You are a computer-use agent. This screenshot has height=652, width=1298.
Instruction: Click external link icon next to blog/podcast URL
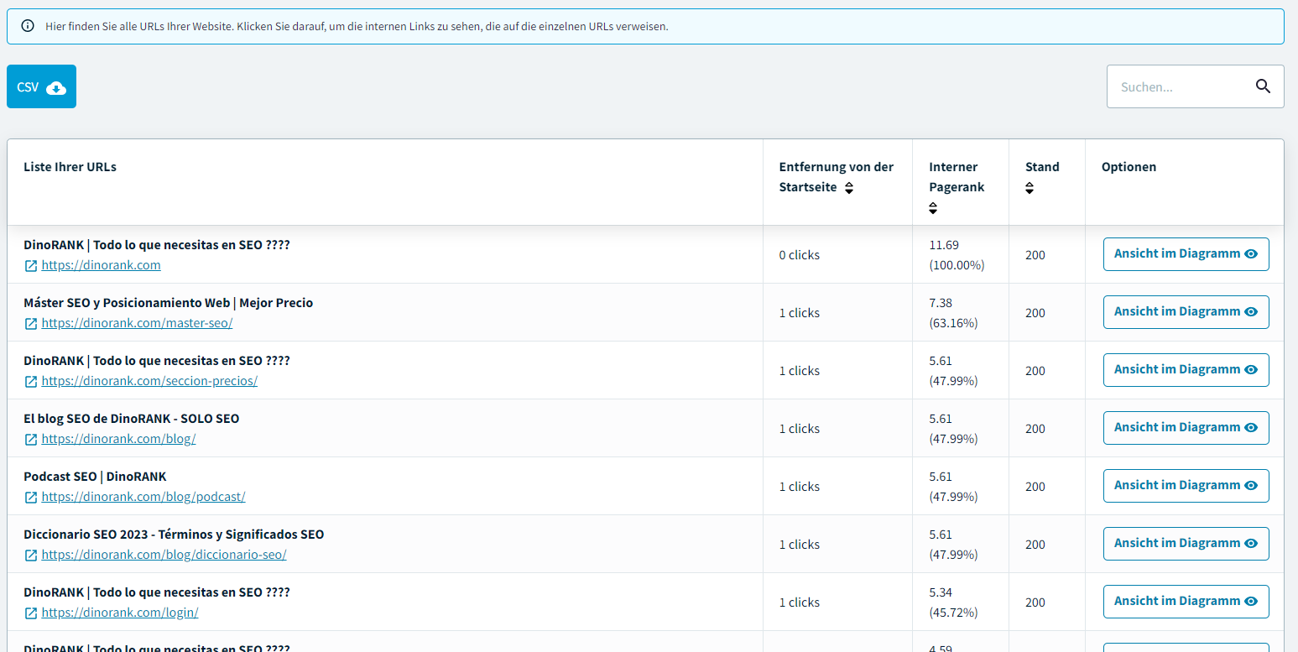pos(31,498)
